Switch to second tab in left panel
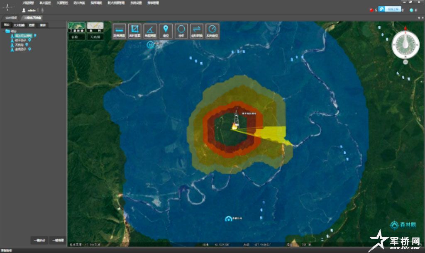425x253 pixels. [x=19, y=25]
